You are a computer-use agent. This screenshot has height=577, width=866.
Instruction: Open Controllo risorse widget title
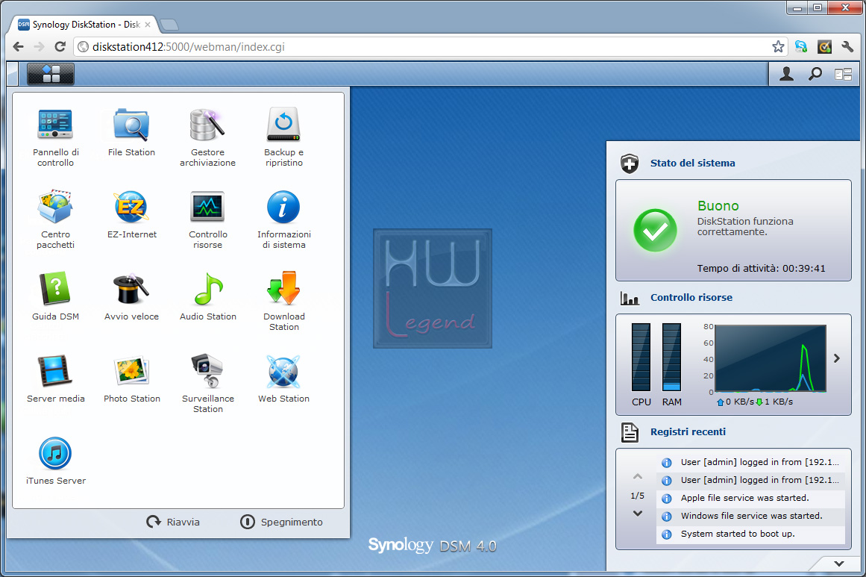tap(691, 297)
